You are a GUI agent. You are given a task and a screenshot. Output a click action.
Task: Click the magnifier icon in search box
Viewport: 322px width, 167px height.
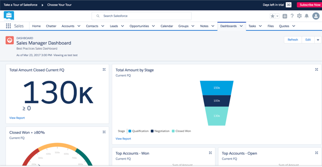coord(98,16)
